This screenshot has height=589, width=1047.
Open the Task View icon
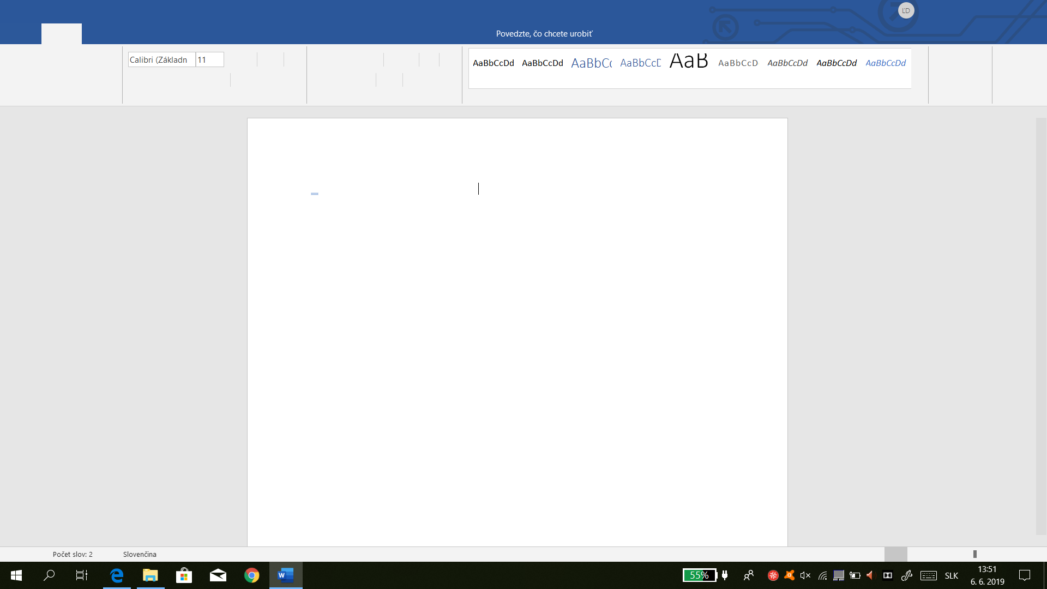click(81, 575)
